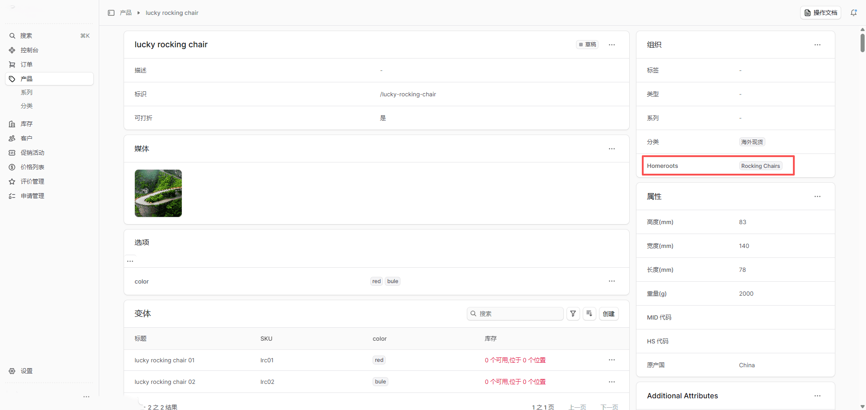Open more actions for lucky rocking chair
Screen dimensions: 866x410
[x=612, y=45]
